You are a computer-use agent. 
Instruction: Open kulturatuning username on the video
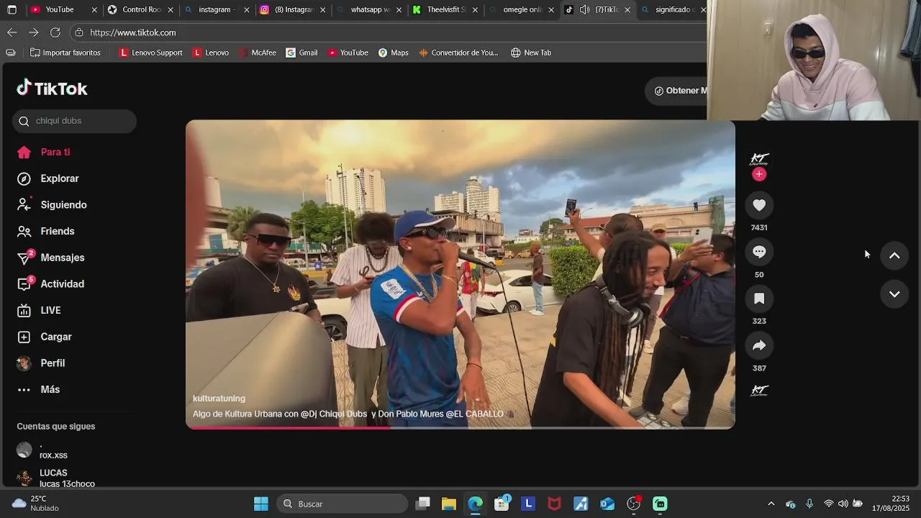pyautogui.click(x=219, y=399)
